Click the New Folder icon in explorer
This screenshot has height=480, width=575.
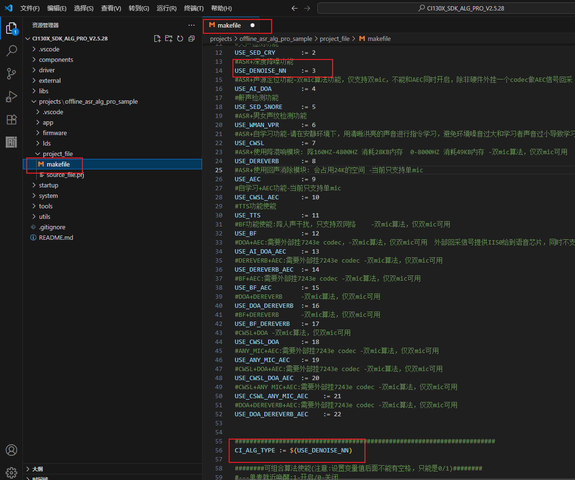click(x=169, y=39)
